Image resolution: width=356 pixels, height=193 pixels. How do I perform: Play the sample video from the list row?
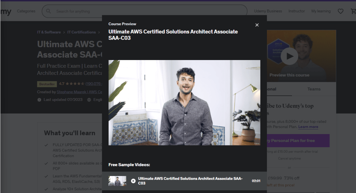133,181
